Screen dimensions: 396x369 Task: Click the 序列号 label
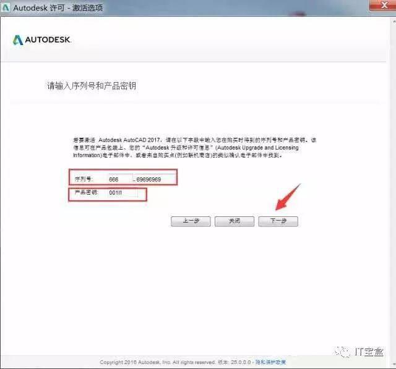[x=84, y=179]
